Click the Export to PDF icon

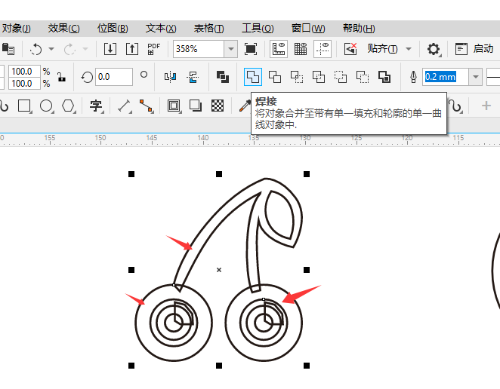[154, 49]
